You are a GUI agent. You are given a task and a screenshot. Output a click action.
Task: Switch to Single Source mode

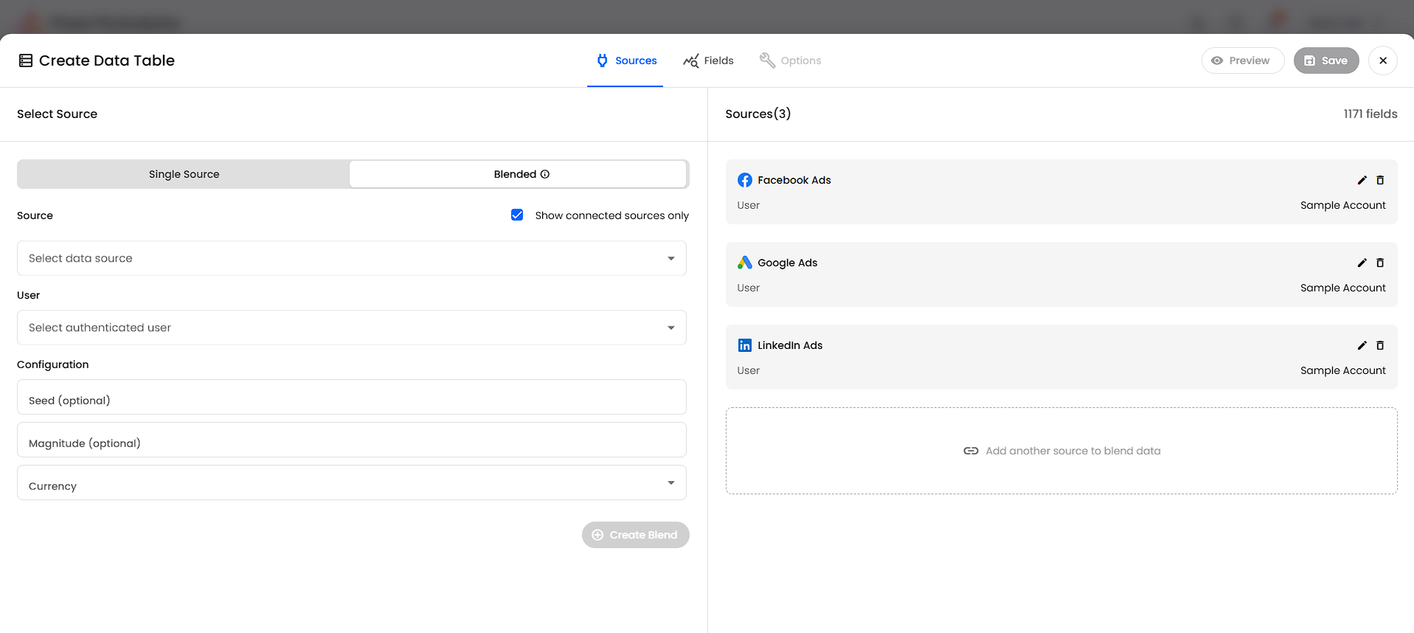click(184, 174)
